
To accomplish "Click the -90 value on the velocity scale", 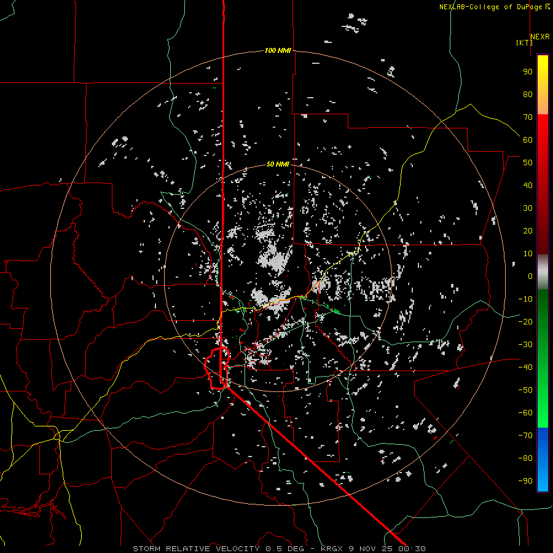I will [525, 481].
